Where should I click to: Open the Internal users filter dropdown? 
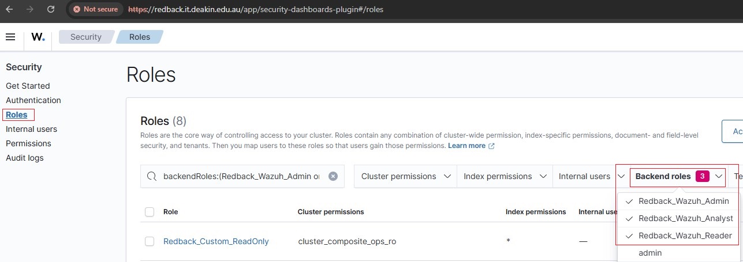coord(590,176)
